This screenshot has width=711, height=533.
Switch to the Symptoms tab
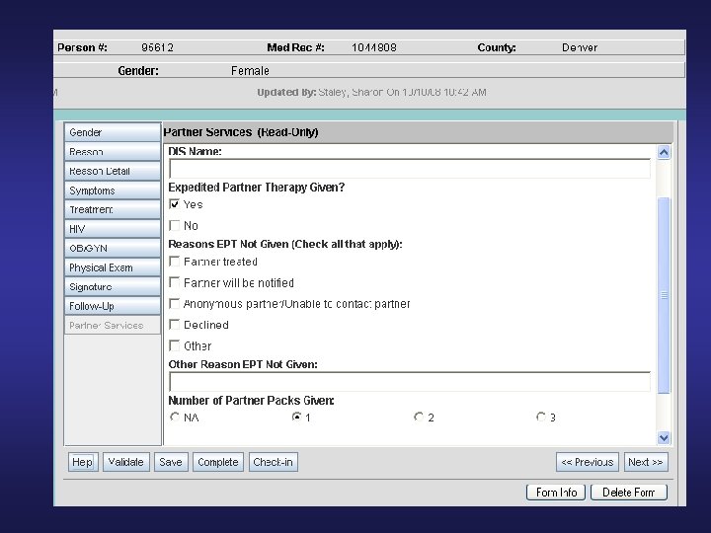[113, 190]
